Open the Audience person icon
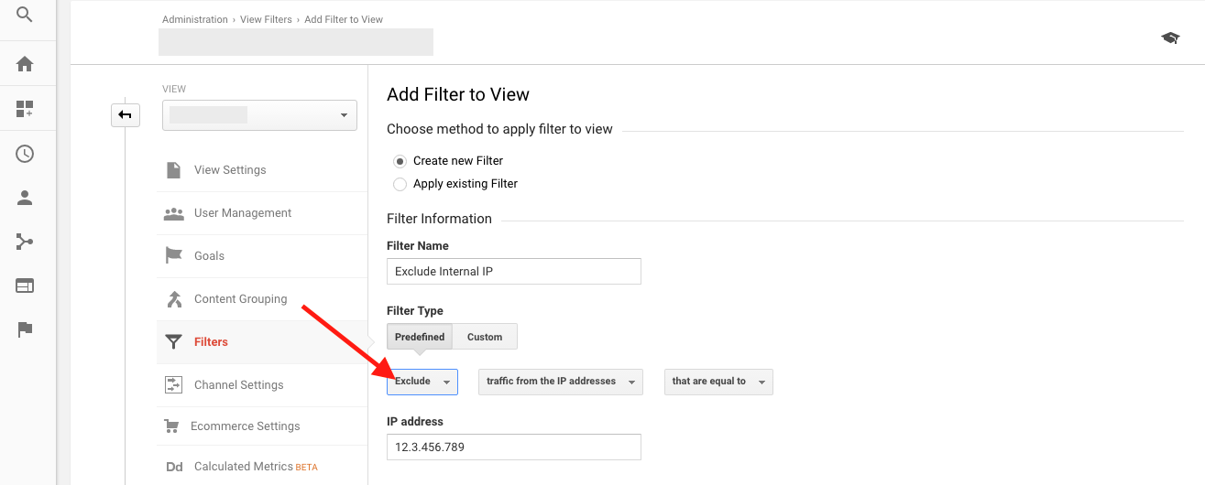This screenshot has height=485, width=1205. (25, 198)
